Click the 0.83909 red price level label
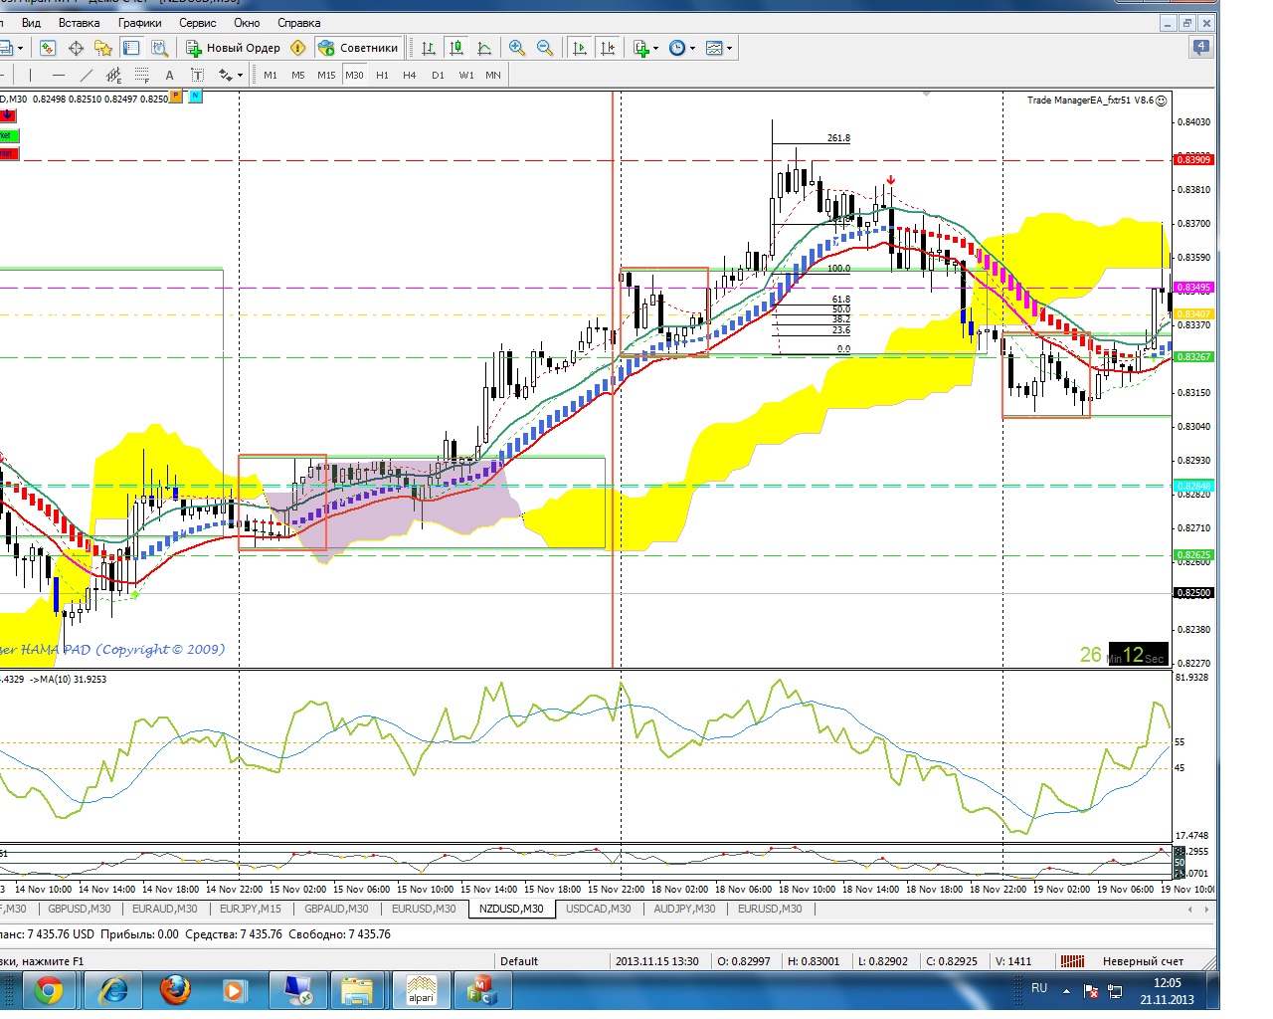This screenshot has width=1273, height=1019. (x=1193, y=159)
